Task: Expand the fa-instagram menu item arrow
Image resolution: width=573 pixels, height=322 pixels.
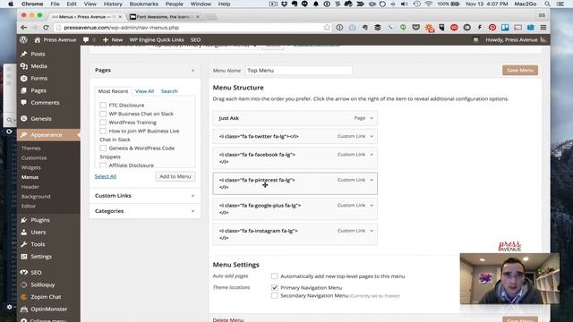Action: pyautogui.click(x=372, y=231)
